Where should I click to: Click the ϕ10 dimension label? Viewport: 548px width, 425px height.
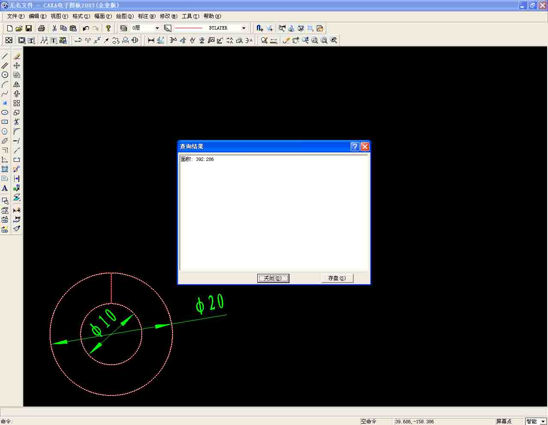point(104,323)
